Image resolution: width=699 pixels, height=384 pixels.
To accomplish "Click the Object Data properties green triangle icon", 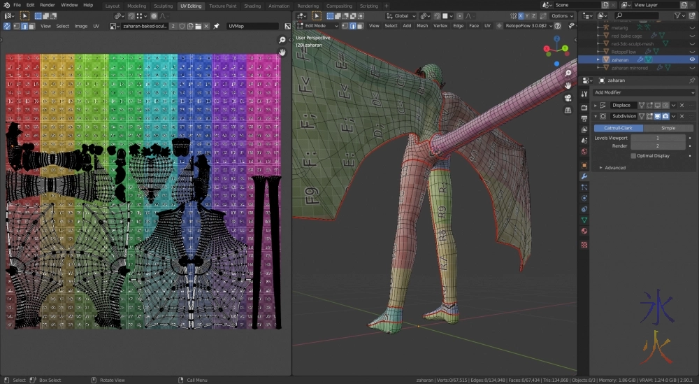I will pyautogui.click(x=584, y=220).
